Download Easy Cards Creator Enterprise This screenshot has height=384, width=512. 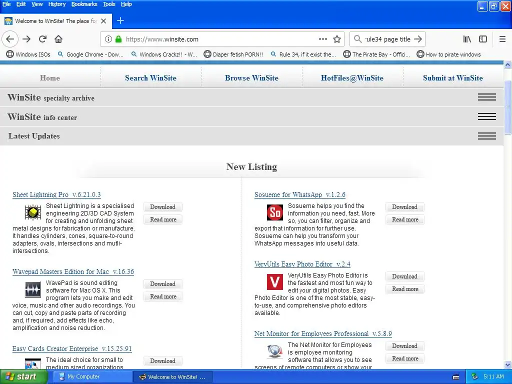[162, 361]
